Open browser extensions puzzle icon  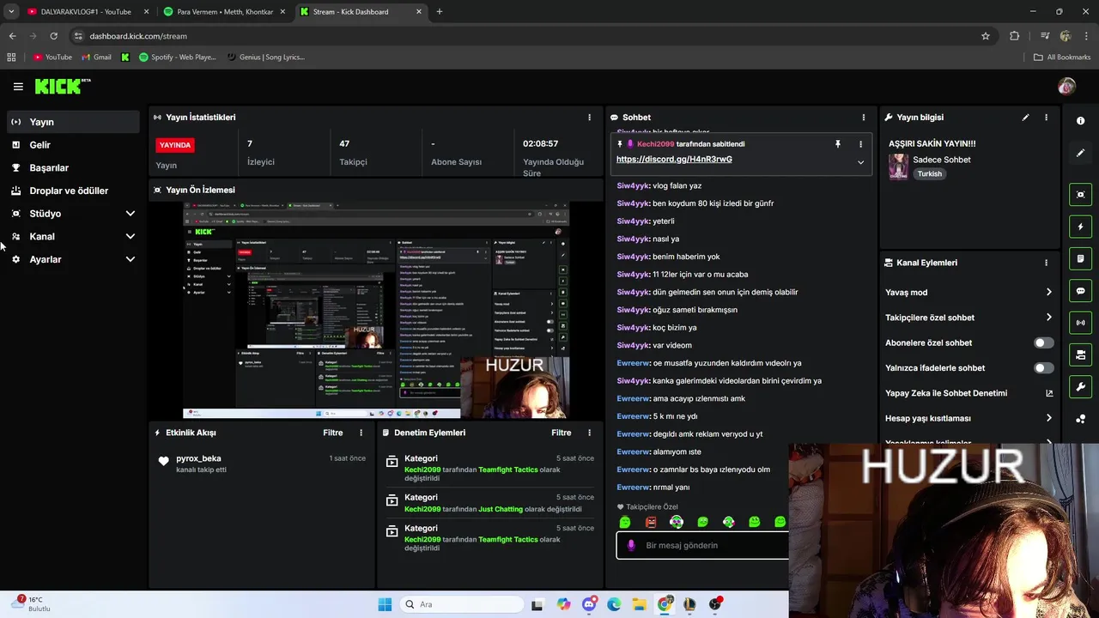1014,36
